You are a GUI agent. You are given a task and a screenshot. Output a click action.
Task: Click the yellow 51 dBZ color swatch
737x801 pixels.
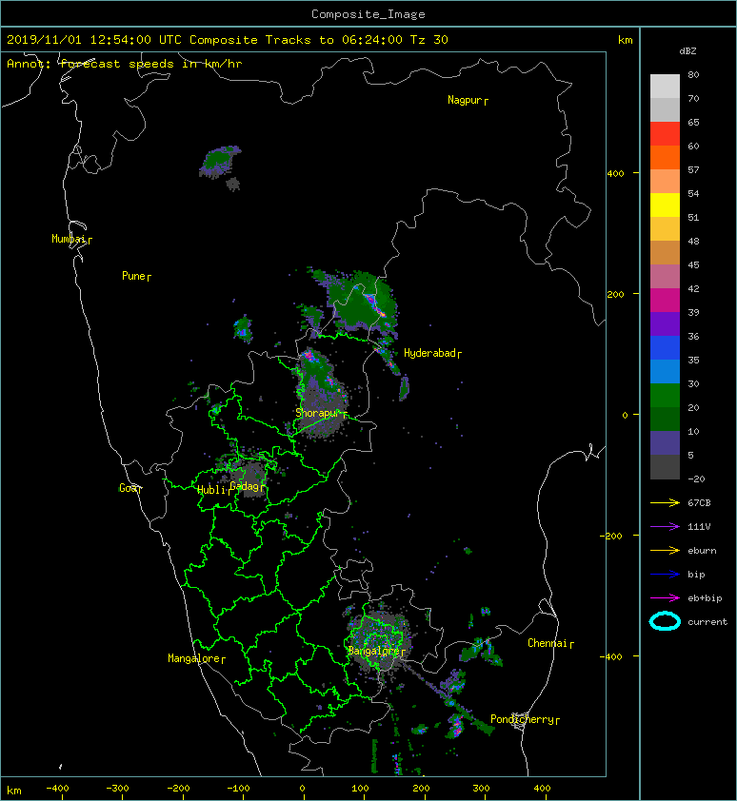pos(665,205)
